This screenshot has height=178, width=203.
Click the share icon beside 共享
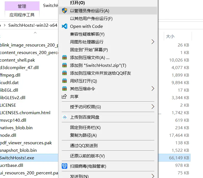point(64,96)
